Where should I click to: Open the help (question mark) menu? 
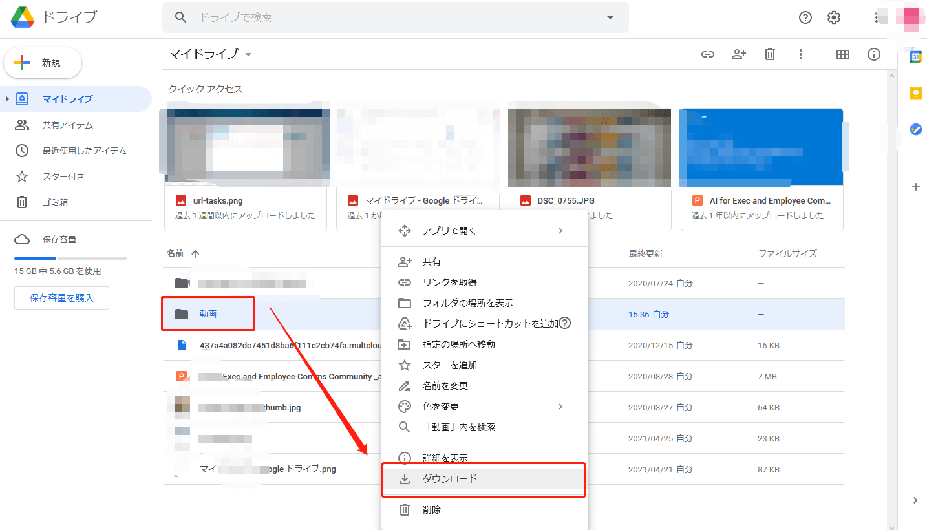805,17
